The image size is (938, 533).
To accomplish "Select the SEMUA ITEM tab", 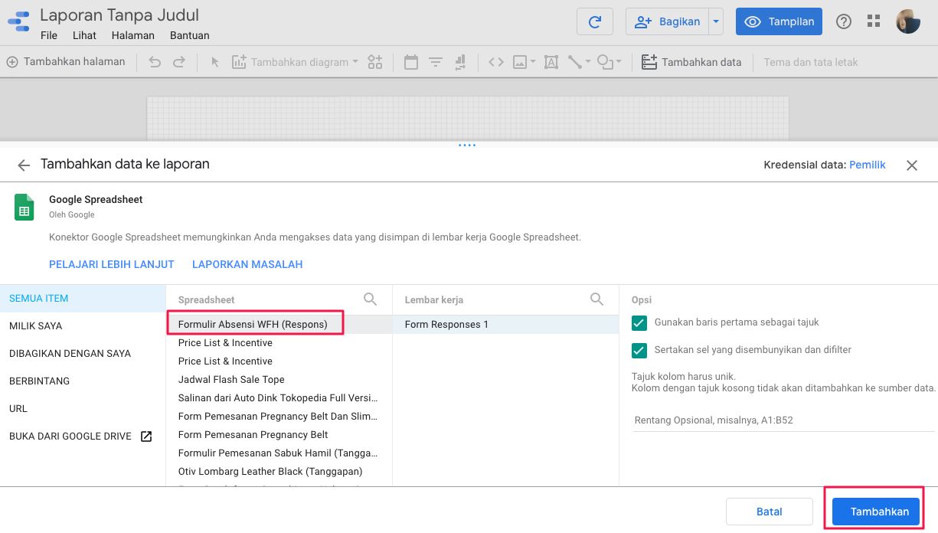I will point(83,299).
